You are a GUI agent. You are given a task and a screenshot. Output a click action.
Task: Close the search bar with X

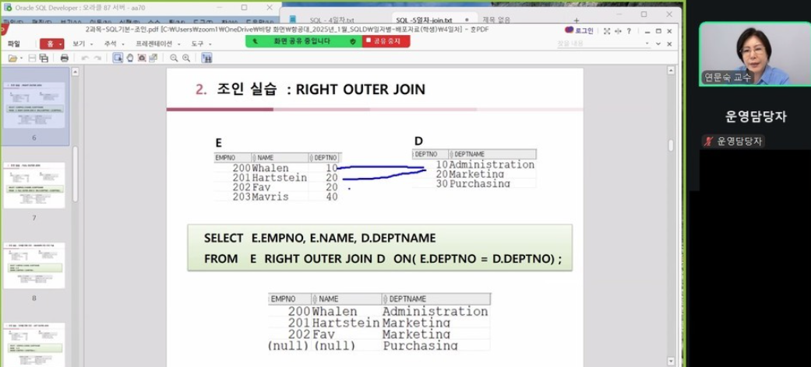point(669,44)
